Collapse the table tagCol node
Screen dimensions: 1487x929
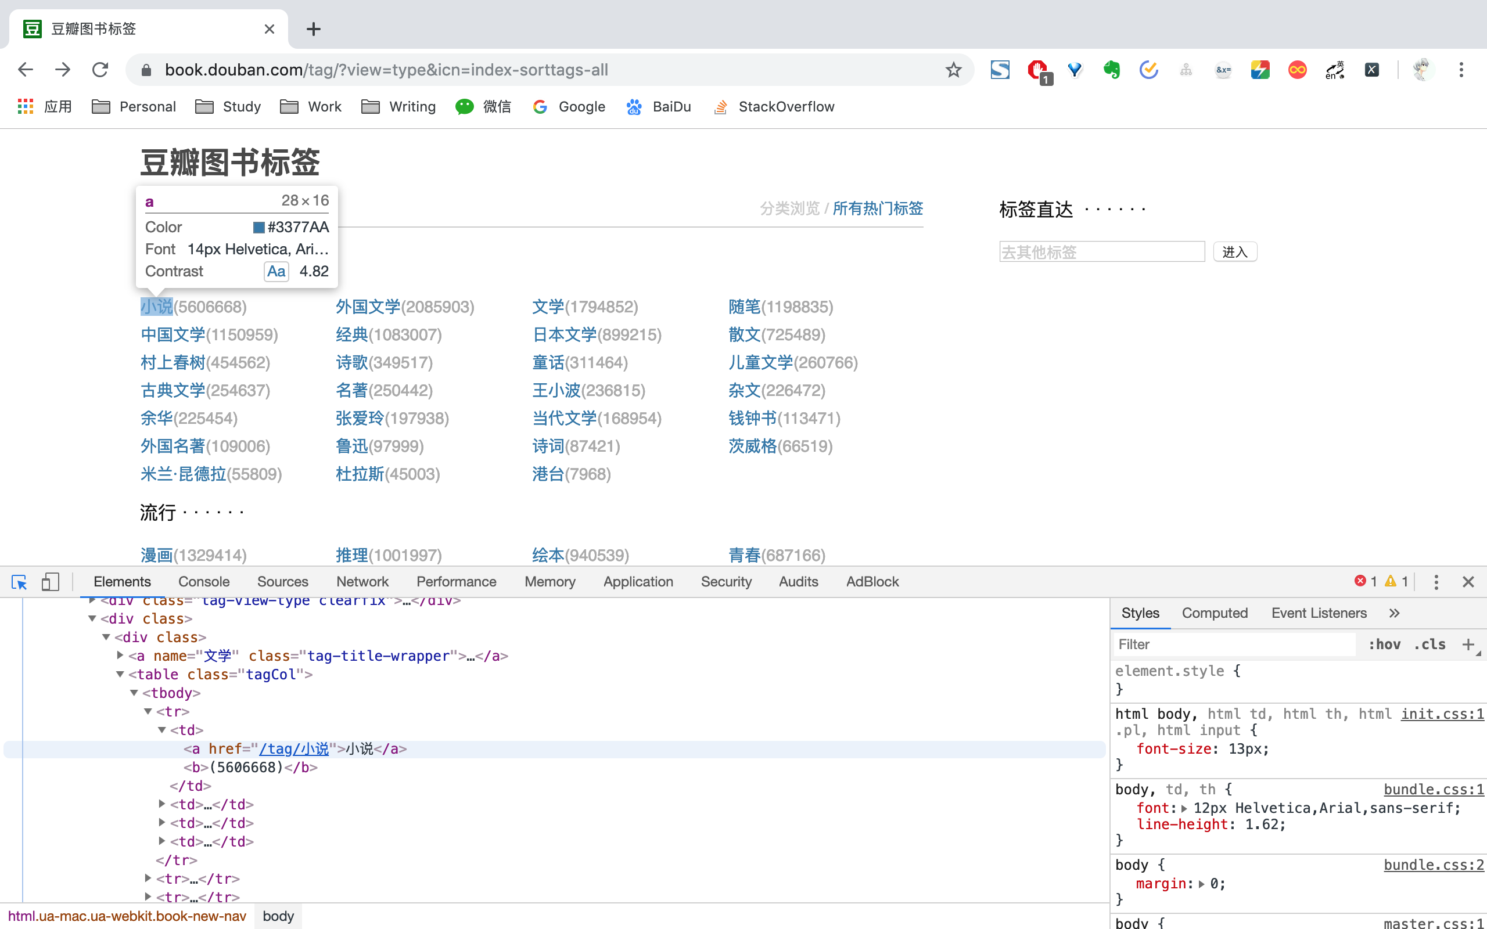click(120, 675)
